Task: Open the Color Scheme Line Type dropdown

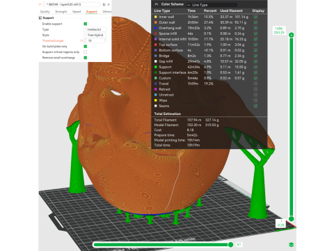Action: (x=212, y=5)
